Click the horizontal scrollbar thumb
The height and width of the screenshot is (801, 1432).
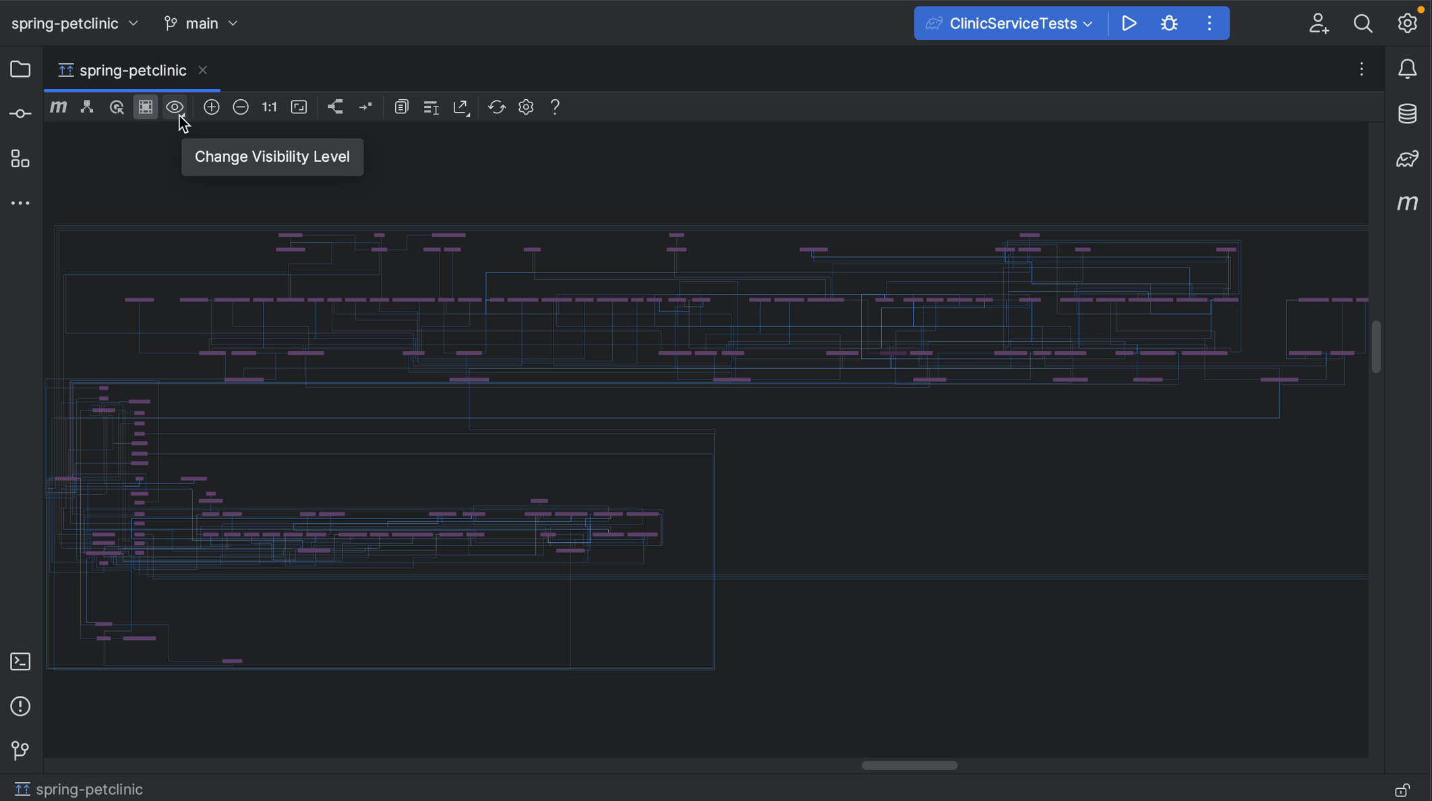909,765
